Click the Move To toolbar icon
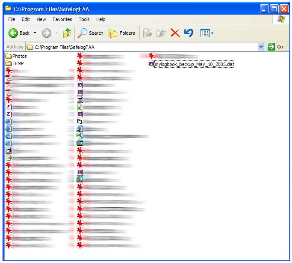 tap(147, 33)
